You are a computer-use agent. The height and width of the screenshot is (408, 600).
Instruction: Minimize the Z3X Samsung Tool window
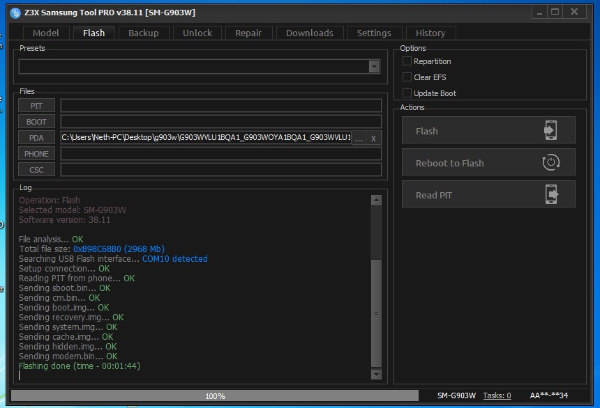tap(539, 13)
